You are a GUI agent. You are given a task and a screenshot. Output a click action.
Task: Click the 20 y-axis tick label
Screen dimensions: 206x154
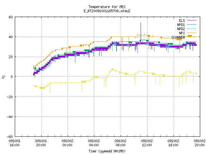(x=11, y=57)
